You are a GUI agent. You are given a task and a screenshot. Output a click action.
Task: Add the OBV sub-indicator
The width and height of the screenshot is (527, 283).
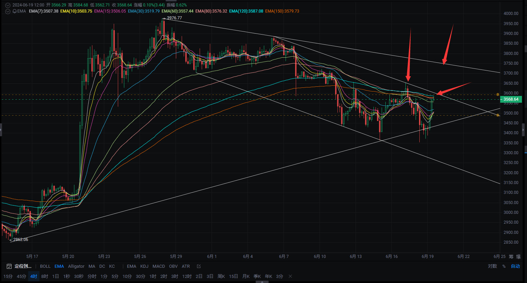click(x=173, y=266)
